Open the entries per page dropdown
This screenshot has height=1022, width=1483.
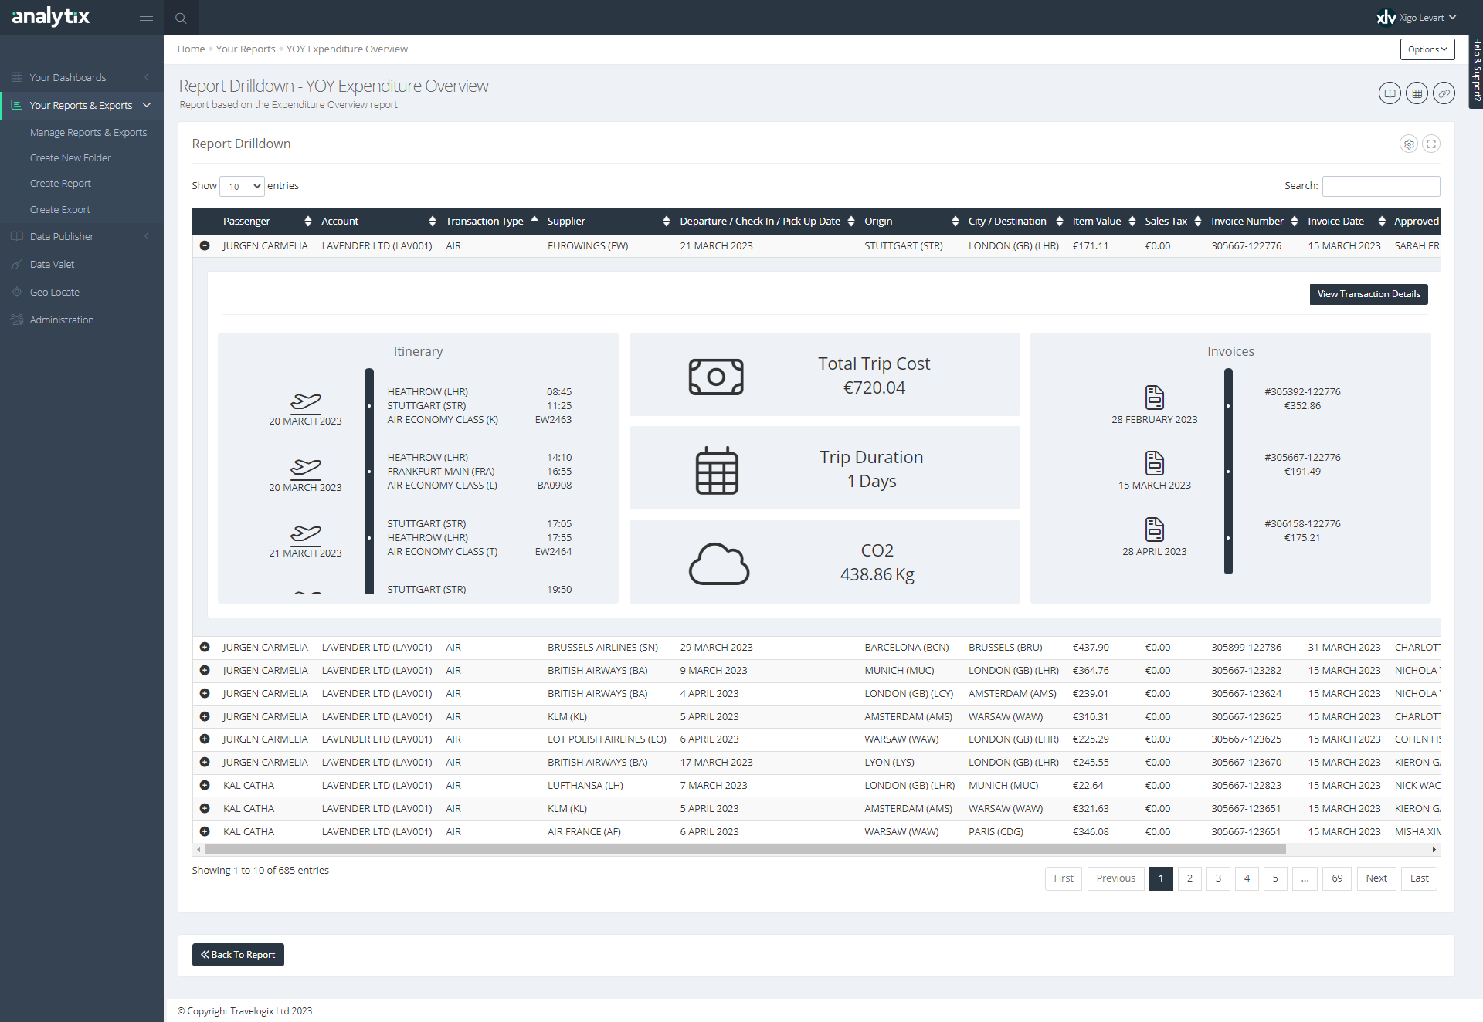(x=243, y=186)
